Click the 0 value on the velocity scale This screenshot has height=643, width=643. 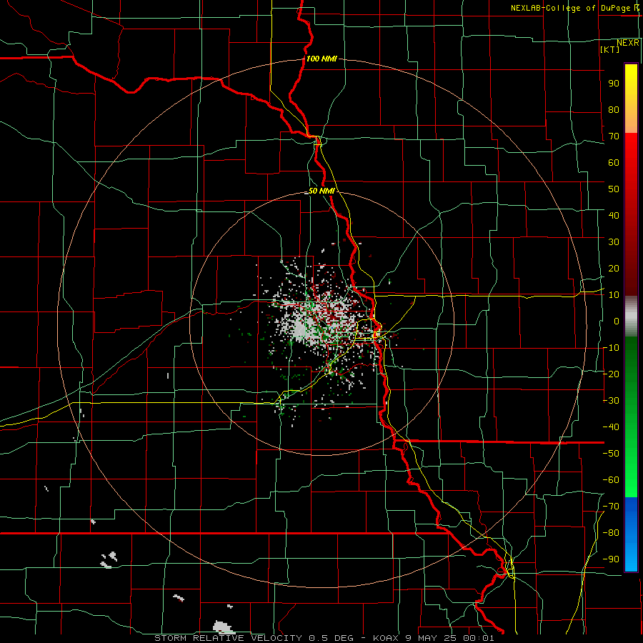[x=617, y=321]
